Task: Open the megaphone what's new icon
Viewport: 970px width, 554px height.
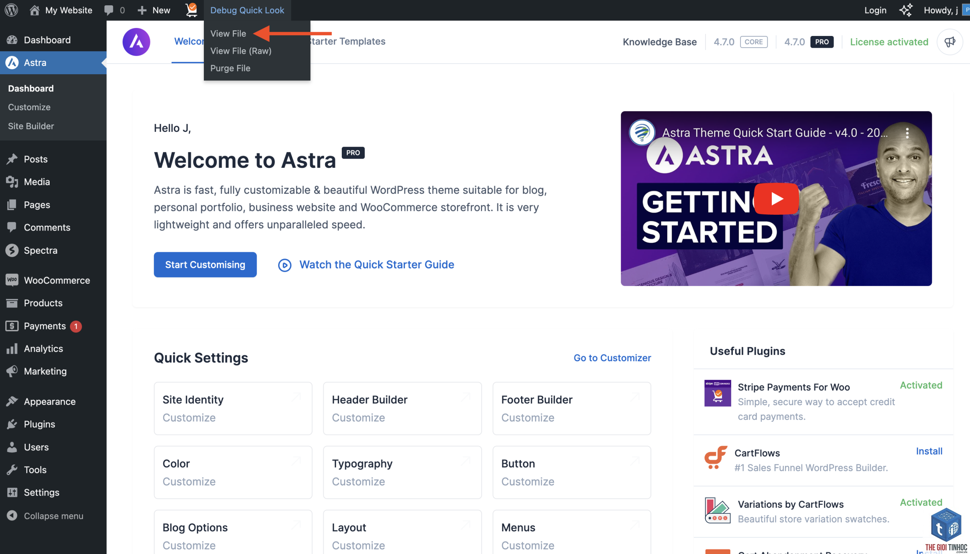Action: pyautogui.click(x=950, y=42)
